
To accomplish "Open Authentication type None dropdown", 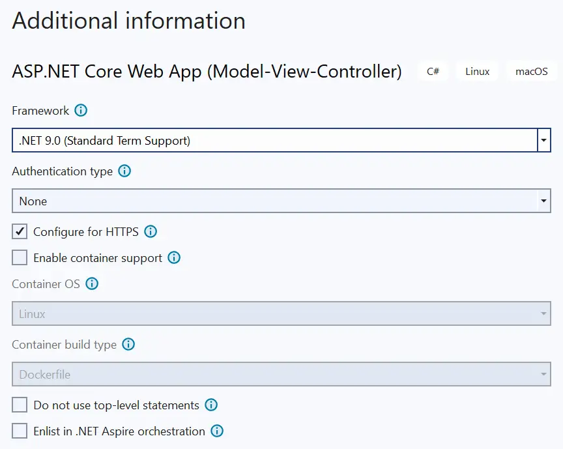I will coord(281,201).
